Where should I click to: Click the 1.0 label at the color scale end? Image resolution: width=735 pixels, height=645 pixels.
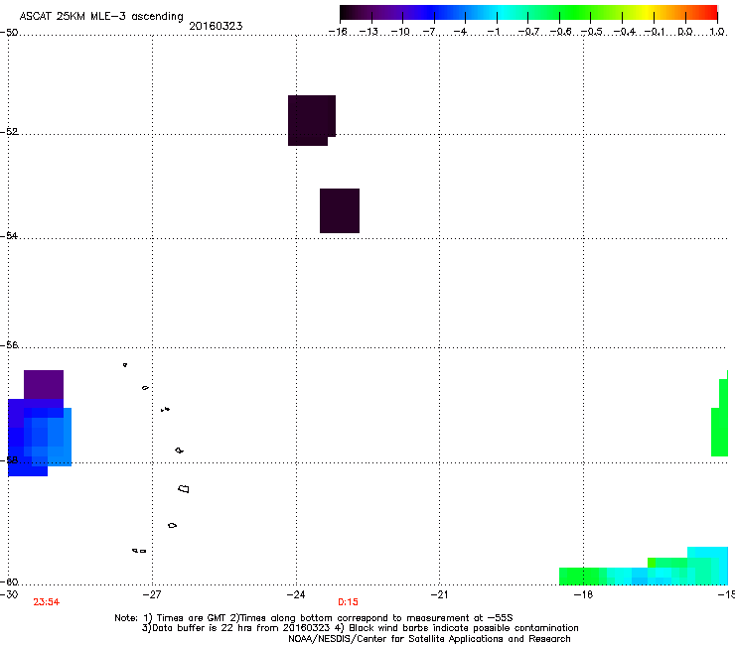click(x=717, y=32)
